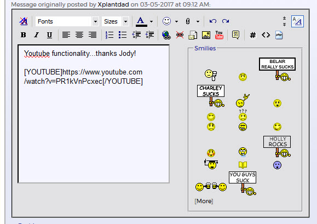Viewport: 317px width, 224px height.
Task: Insert the confused question marks smiley
Action: point(243,115)
